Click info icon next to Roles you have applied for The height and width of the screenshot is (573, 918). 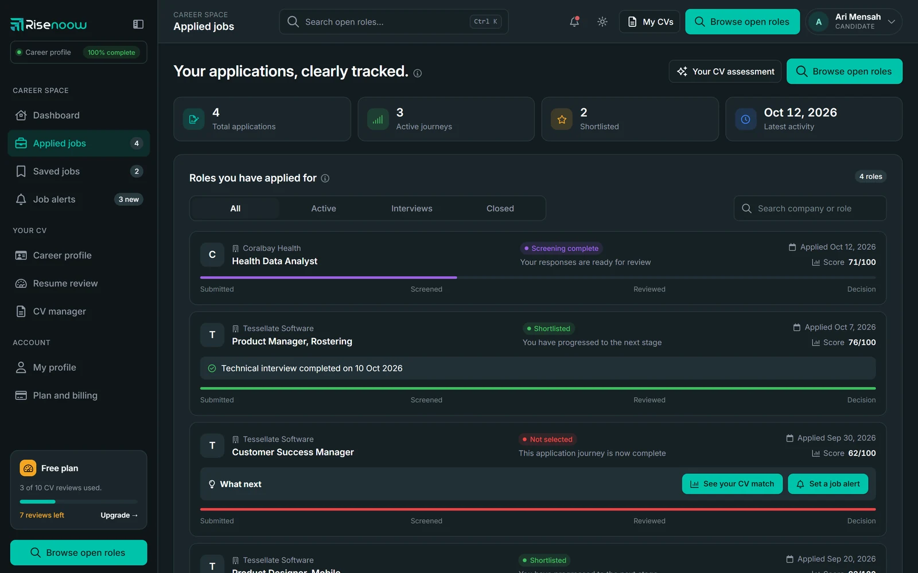pyautogui.click(x=325, y=178)
